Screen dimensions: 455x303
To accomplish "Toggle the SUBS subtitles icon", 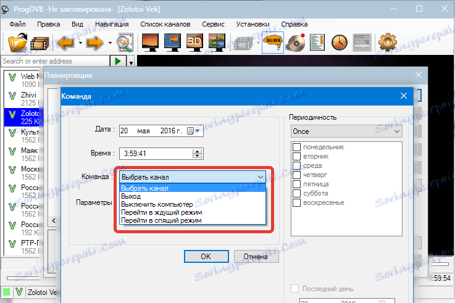I will (273, 43).
